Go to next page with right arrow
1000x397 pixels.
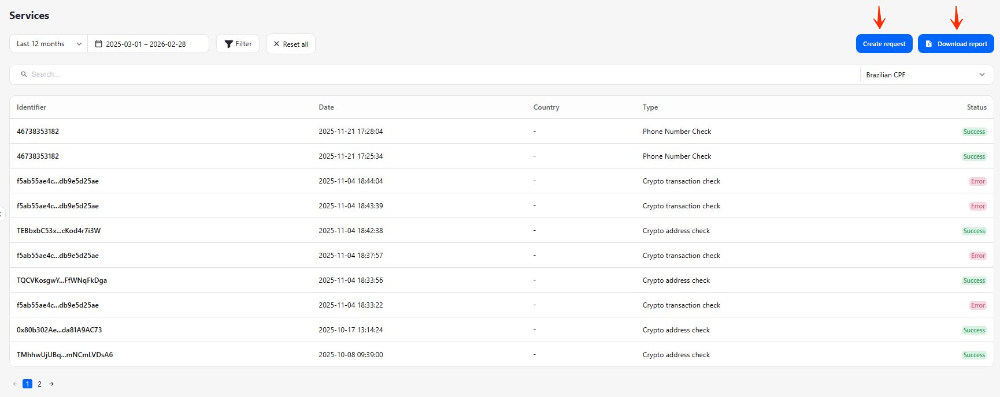pos(51,384)
